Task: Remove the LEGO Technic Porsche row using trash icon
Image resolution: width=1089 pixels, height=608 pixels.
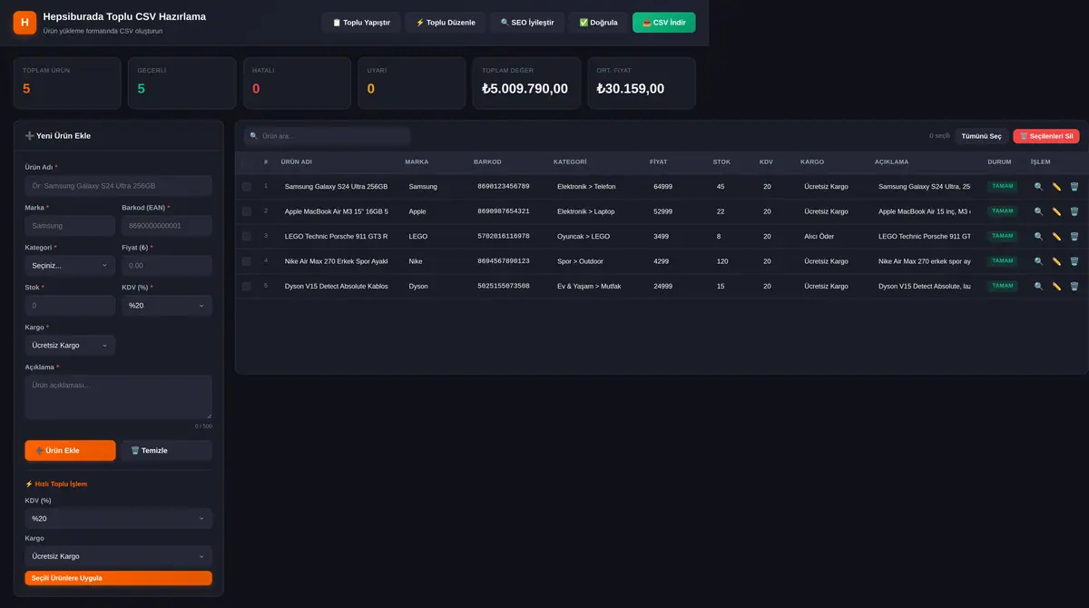Action: 1074,236
